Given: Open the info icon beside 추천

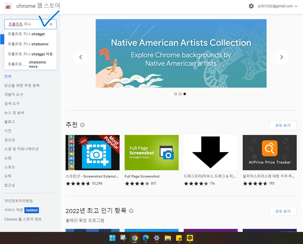Looking at the screenshot, I should coord(82,125).
